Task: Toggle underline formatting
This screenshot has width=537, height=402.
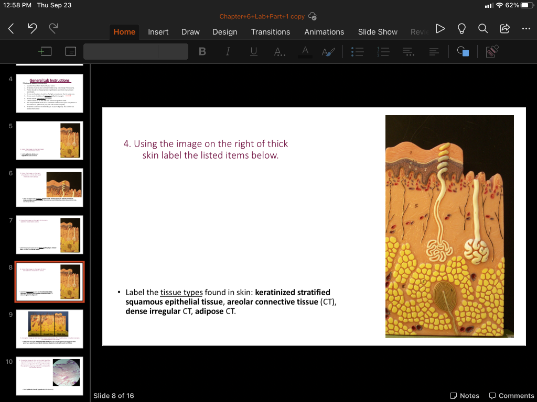Action: click(254, 51)
